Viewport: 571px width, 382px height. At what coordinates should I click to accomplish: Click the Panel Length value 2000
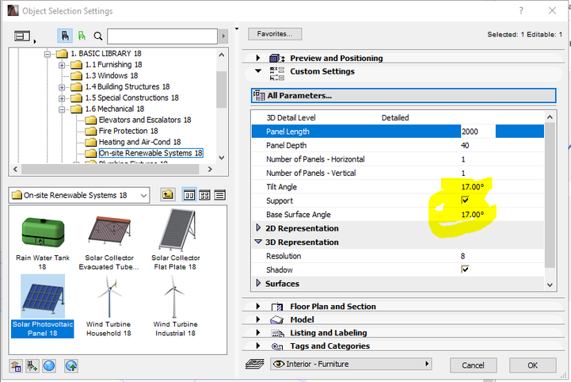point(478,132)
